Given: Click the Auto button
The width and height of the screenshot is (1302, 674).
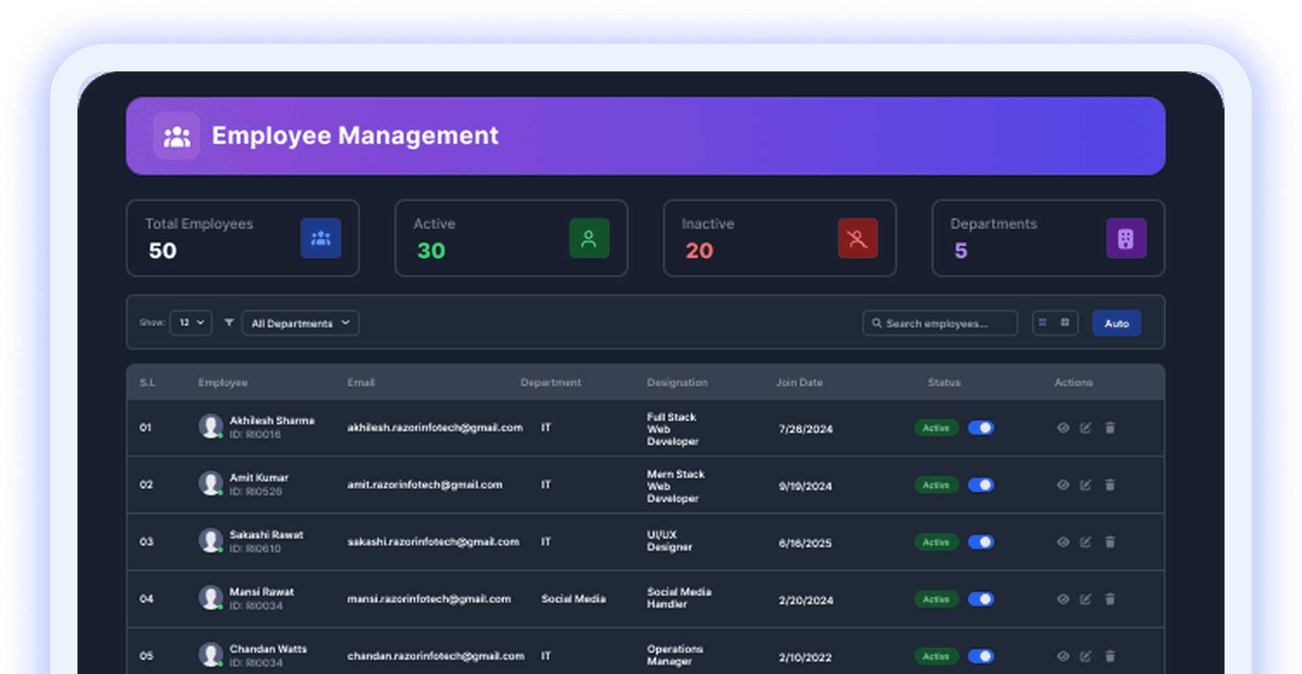Looking at the screenshot, I should [x=1116, y=323].
